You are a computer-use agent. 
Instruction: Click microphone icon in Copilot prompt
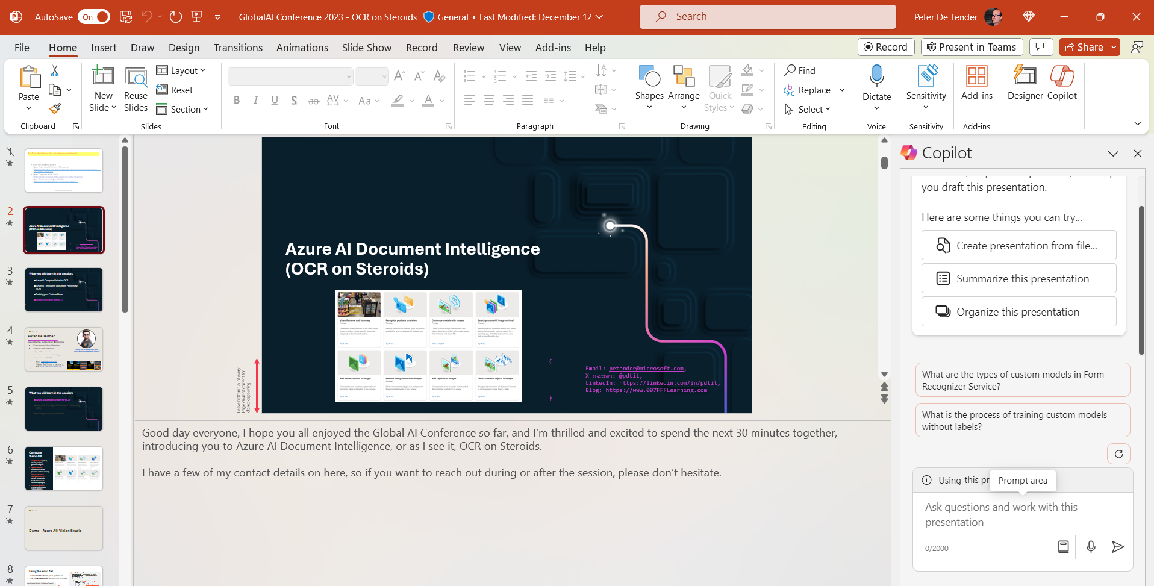(x=1091, y=547)
